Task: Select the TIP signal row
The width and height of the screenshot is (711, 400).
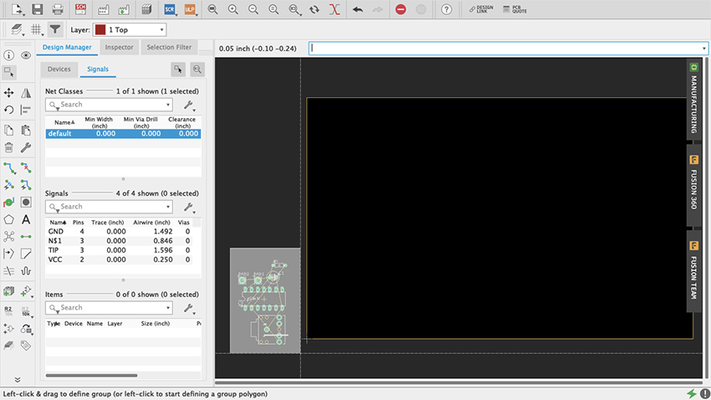Action: (x=119, y=250)
